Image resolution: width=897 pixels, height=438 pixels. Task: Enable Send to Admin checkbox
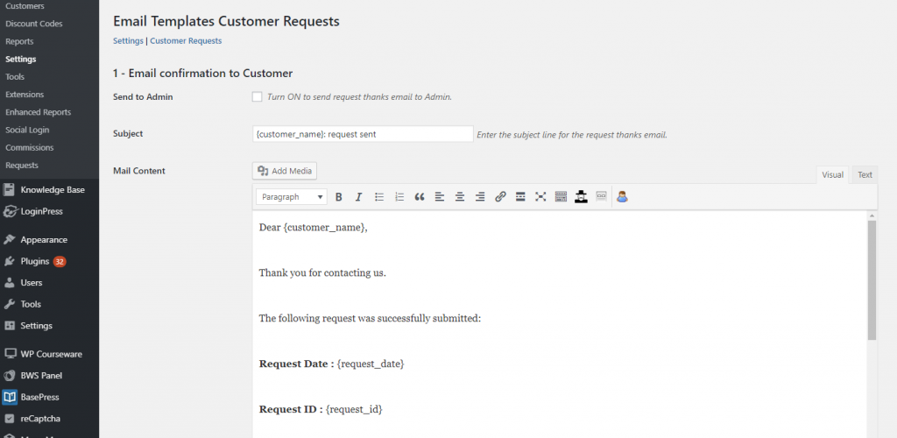click(257, 96)
